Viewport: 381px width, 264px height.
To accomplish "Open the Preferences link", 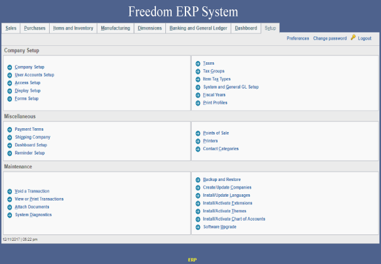I will [x=297, y=38].
